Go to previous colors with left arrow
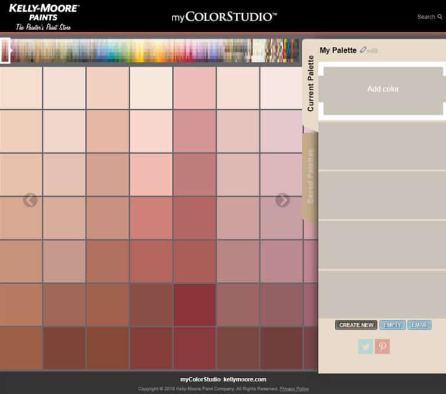This screenshot has width=446, height=394. pyautogui.click(x=30, y=200)
